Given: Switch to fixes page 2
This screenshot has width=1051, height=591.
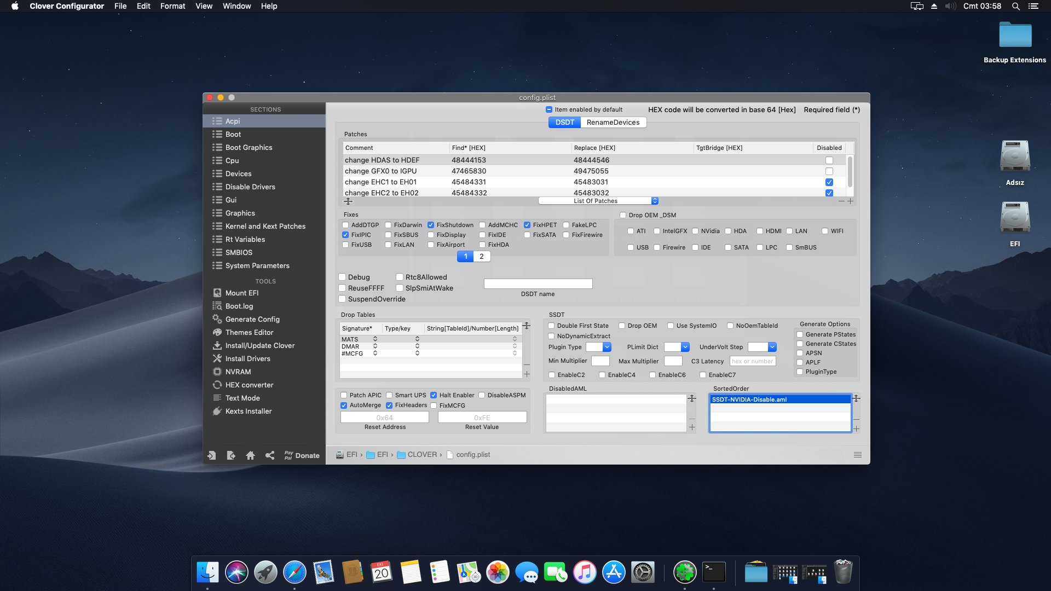Looking at the screenshot, I should coord(482,256).
